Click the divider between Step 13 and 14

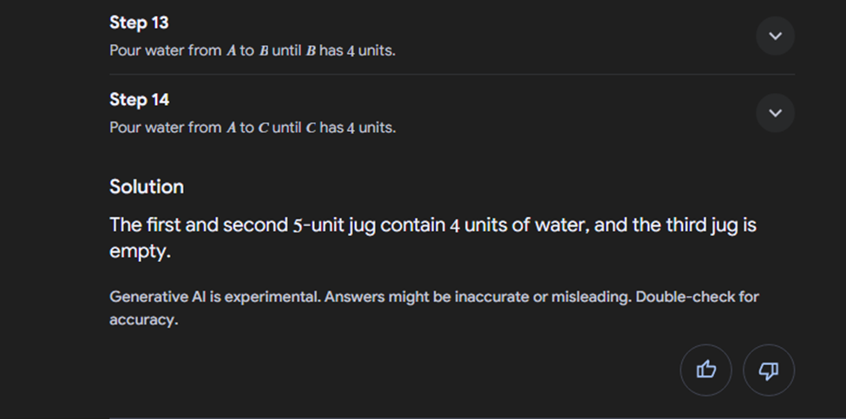click(x=451, y=75)
